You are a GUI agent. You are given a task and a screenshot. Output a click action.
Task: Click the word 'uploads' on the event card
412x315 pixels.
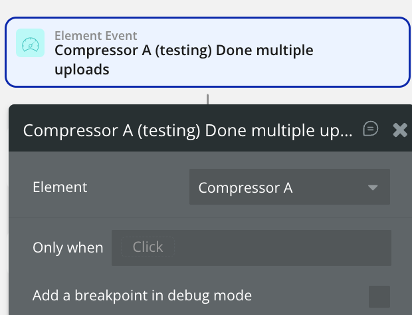tap(82, 68)
